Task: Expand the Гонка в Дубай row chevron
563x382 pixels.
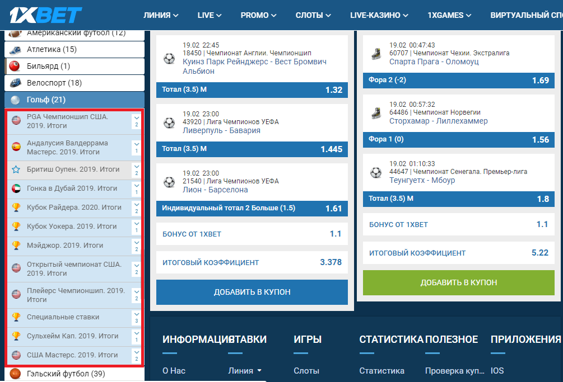Action: pyautogui.click(x=137, y=189)
